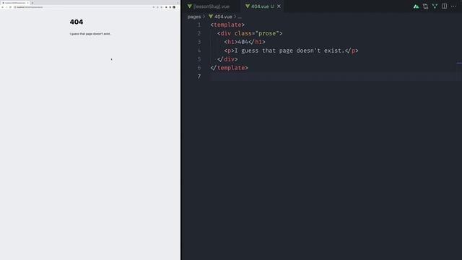Open the Nuxt icon in editor toolbar
Viewport: 462px width, 260px height.
coord(416,6)
